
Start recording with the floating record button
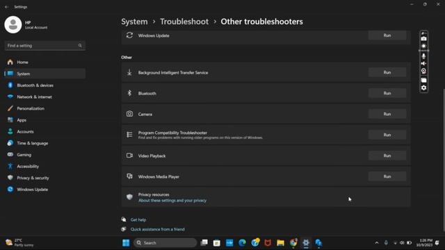423,47
